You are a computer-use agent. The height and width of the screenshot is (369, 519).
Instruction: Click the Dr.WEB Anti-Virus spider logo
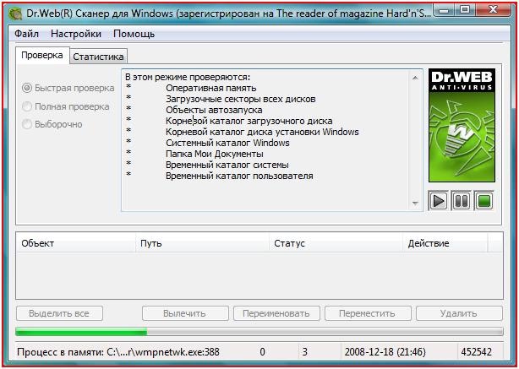(462, 125)
